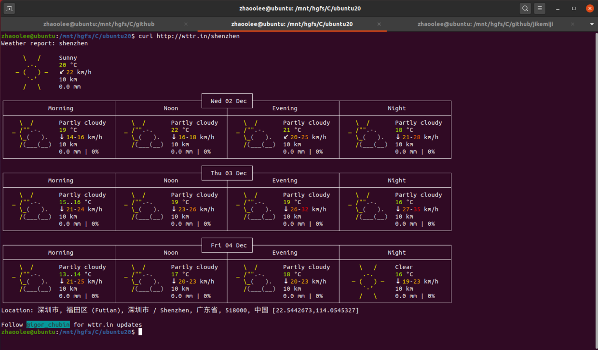This screenshot has height=350, width=598.
Task: Switch to the github/jikemiji tab
Action: (485, 24)
